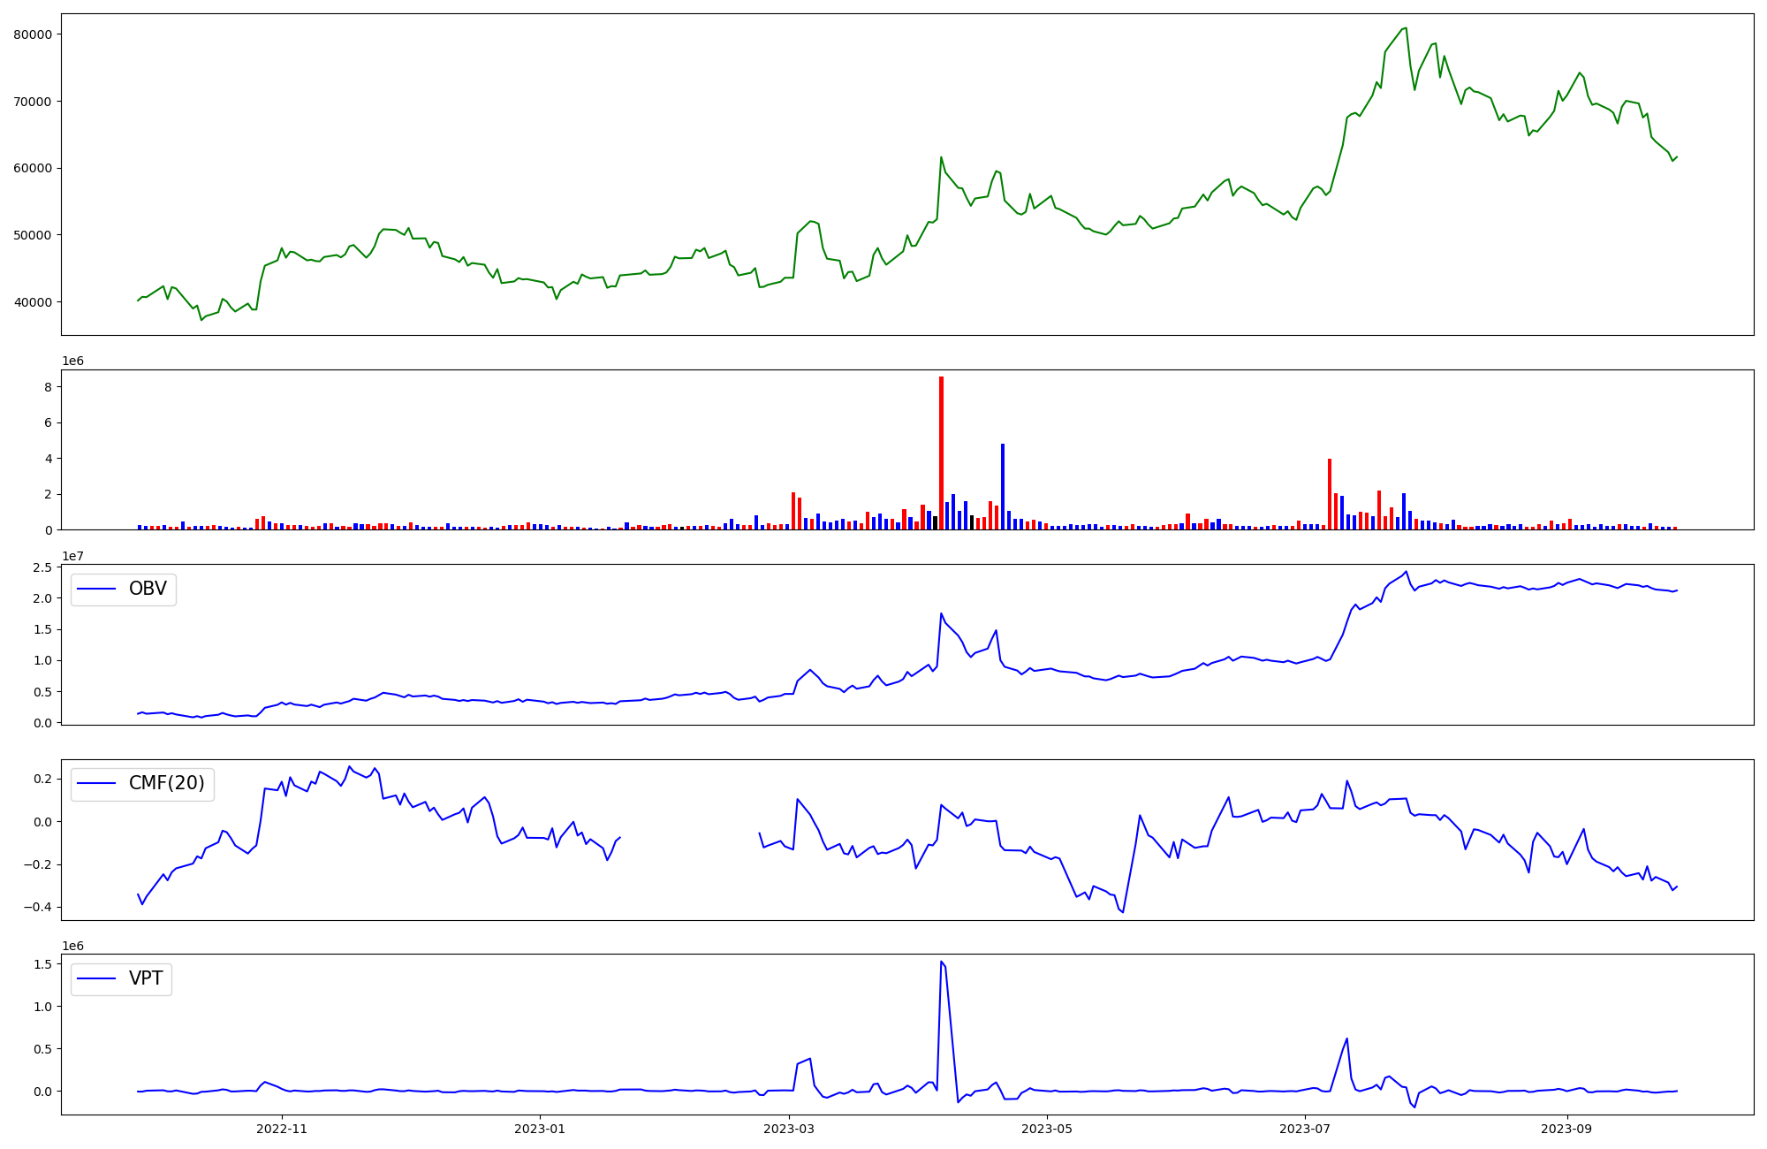1767x1149 pixels.
Task: Click the -0.4 tick on CMF axis
Action: point(39,908)
